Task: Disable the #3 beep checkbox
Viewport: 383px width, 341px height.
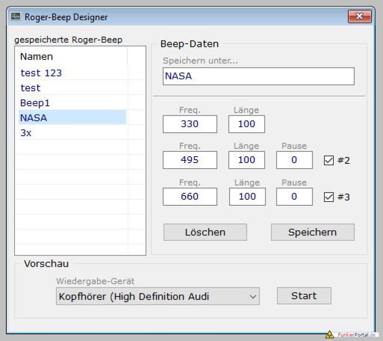Action: [x=328, y=197]
